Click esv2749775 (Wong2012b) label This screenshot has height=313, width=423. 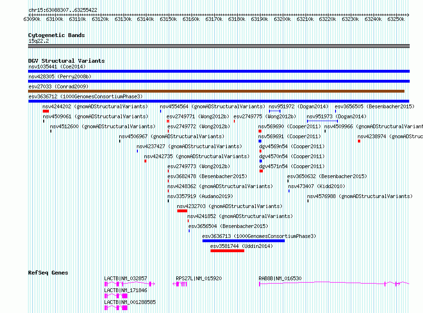click(265, 116)
